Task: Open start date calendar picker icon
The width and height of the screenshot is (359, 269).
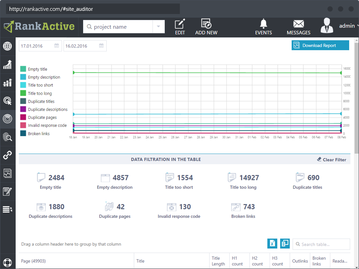Action: tap(56, 46)
